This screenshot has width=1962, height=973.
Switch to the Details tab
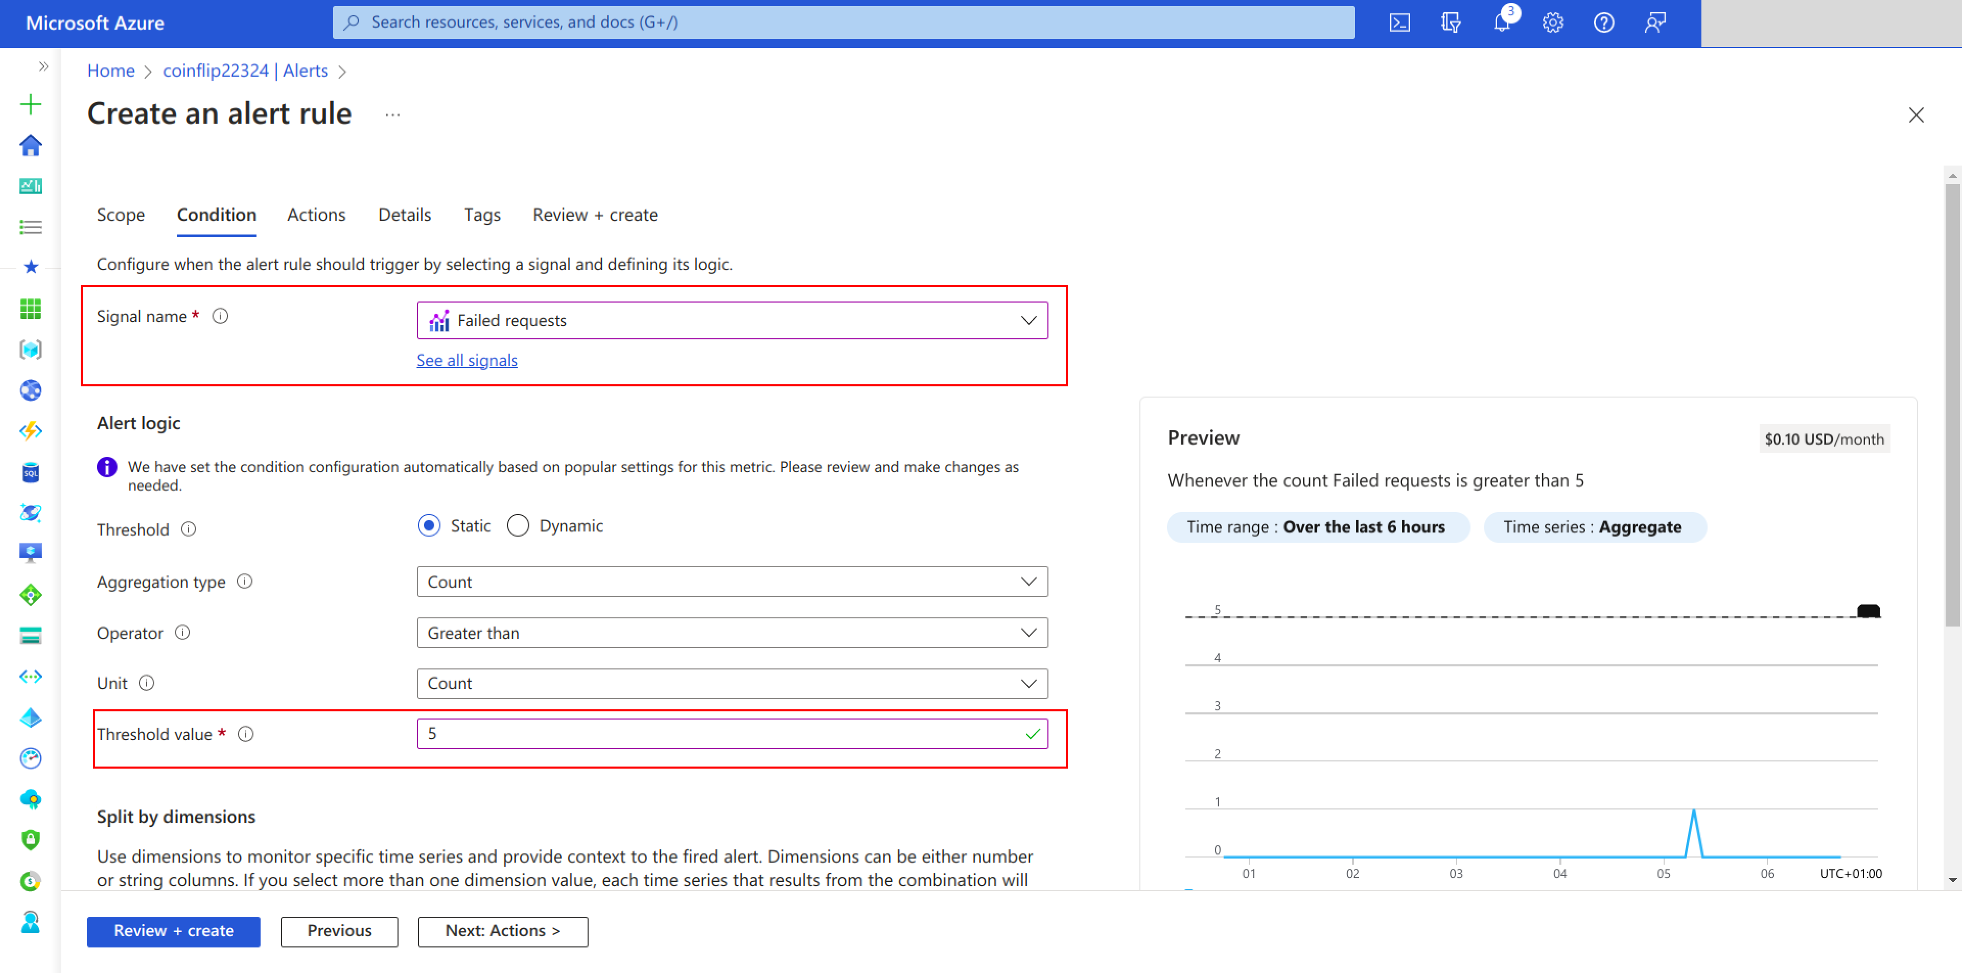point(405,215)
